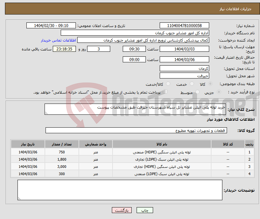Viewport: 260px width, 219px height.
Task: Click the general need description text area
Action: (x=135, y=109)
